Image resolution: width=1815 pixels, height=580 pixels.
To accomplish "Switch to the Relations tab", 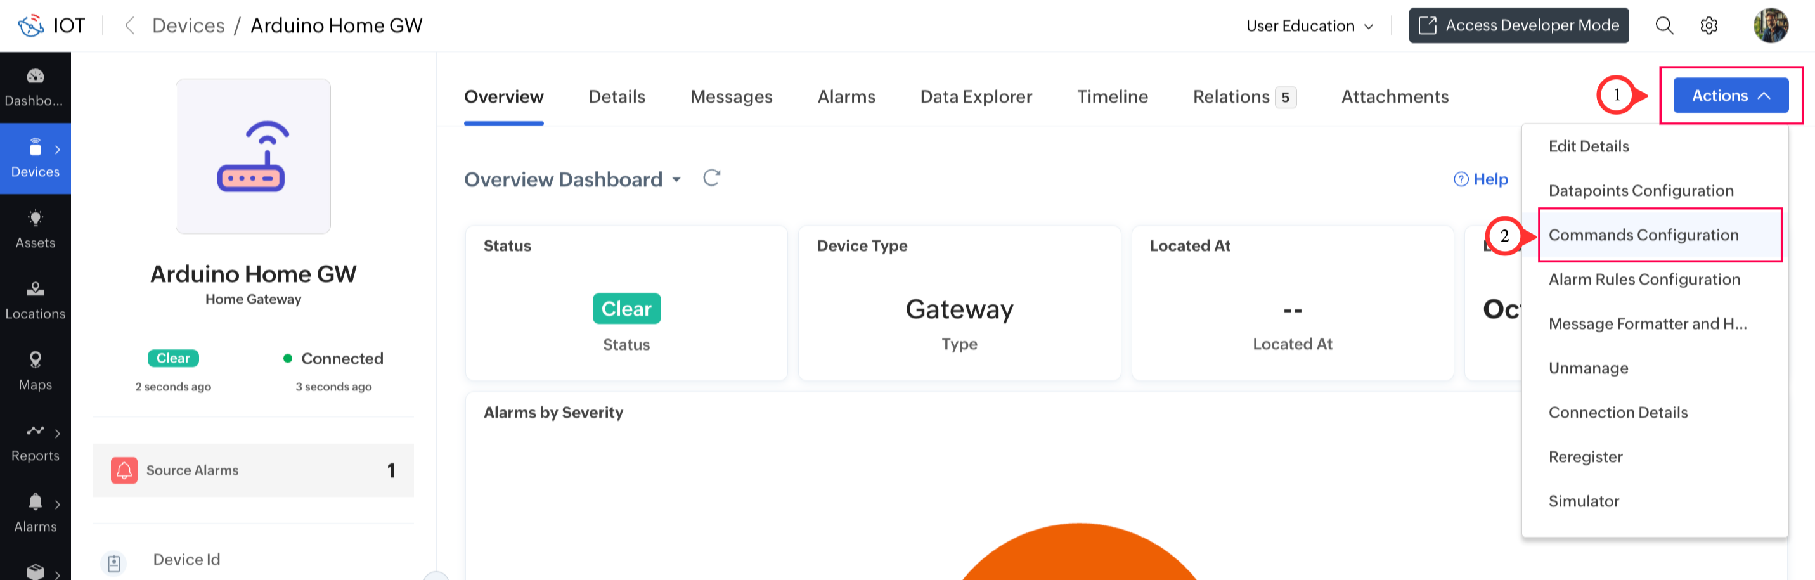I will [1244, 96].
